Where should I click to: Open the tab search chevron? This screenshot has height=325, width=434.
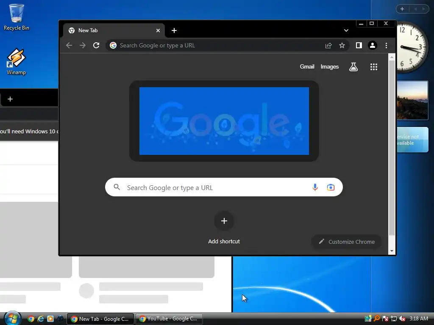(346, 30)
